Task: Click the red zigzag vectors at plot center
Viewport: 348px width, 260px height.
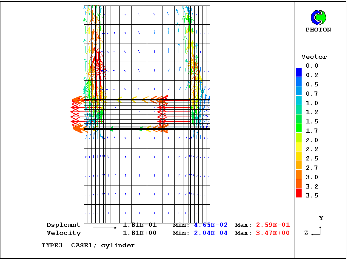Action: point(162,114)
